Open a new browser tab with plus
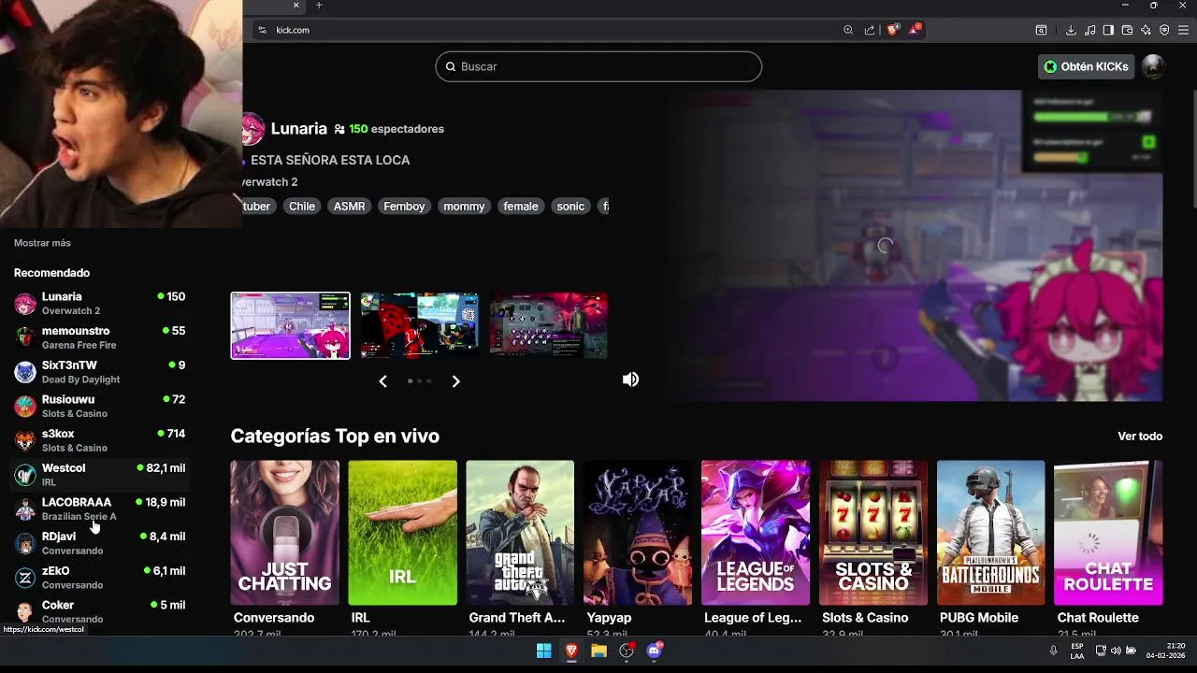 click(x=319, y=6)
